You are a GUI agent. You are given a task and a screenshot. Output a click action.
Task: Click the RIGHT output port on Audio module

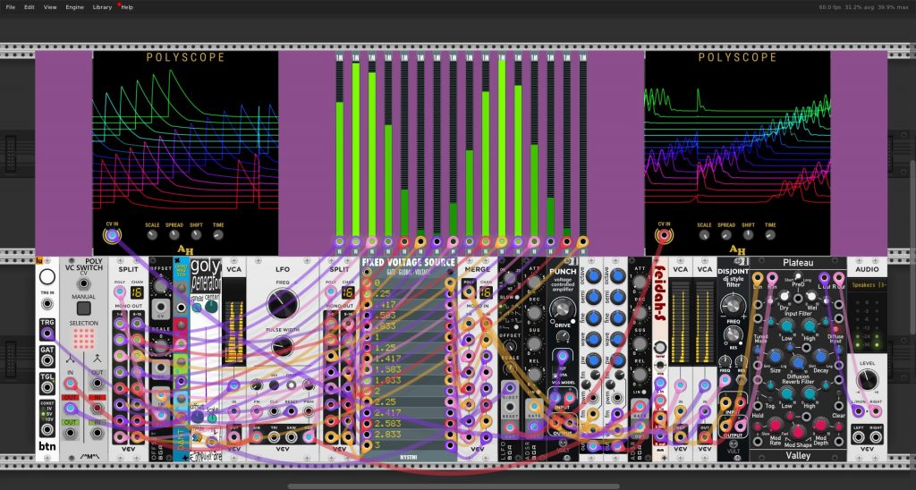click(x=876, y=437)
